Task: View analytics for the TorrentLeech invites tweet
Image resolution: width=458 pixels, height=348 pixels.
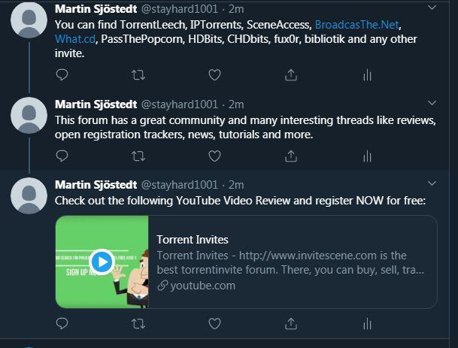Action: click(367, 74)
